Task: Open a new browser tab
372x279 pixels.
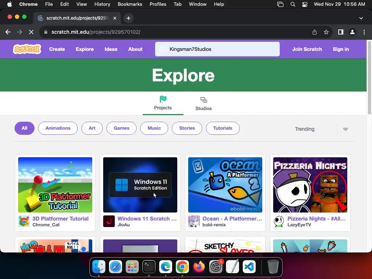Action: tap(129, 18)
